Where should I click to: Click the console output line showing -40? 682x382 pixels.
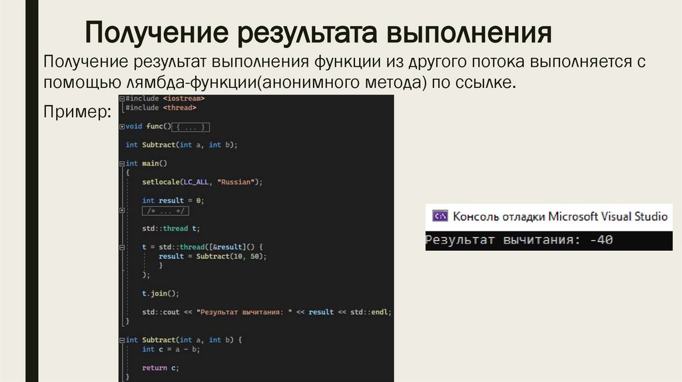pos(519,240)
